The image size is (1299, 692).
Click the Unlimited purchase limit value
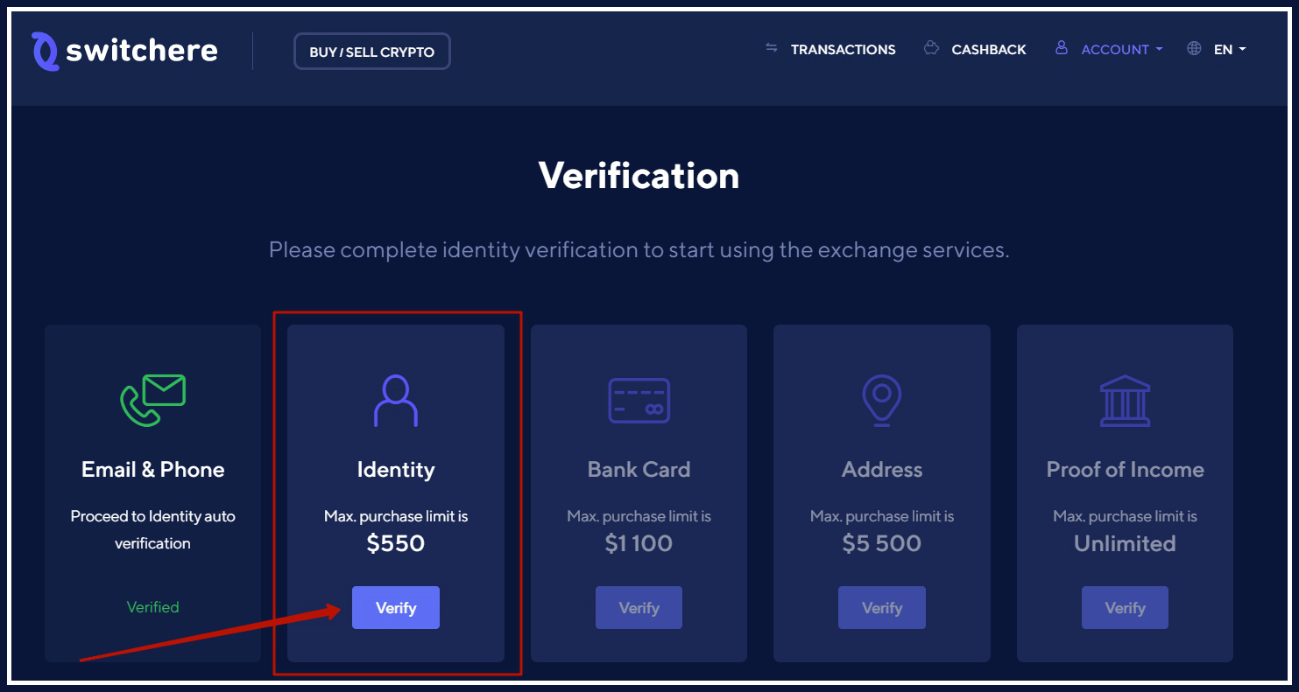coord(1125,543)
